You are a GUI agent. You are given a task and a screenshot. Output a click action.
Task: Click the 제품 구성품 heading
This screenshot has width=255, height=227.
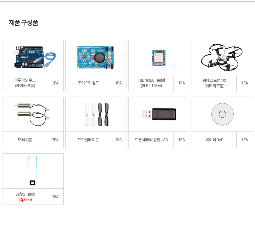pos(23,23)
